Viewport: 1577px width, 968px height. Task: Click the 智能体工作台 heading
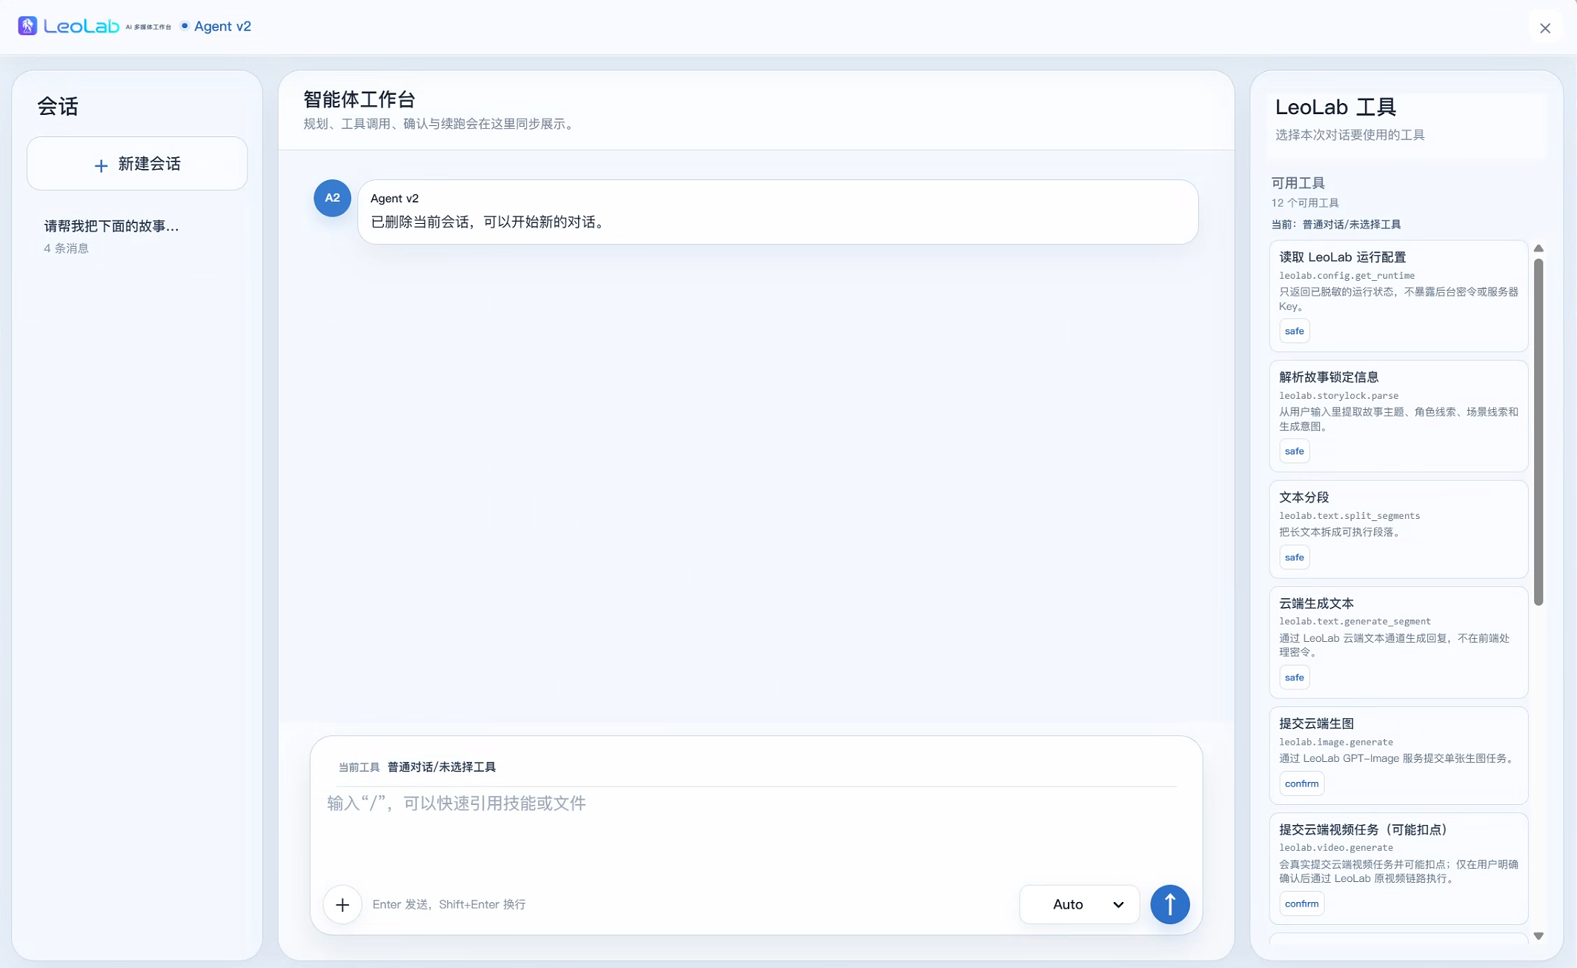(x=359, y=99)
